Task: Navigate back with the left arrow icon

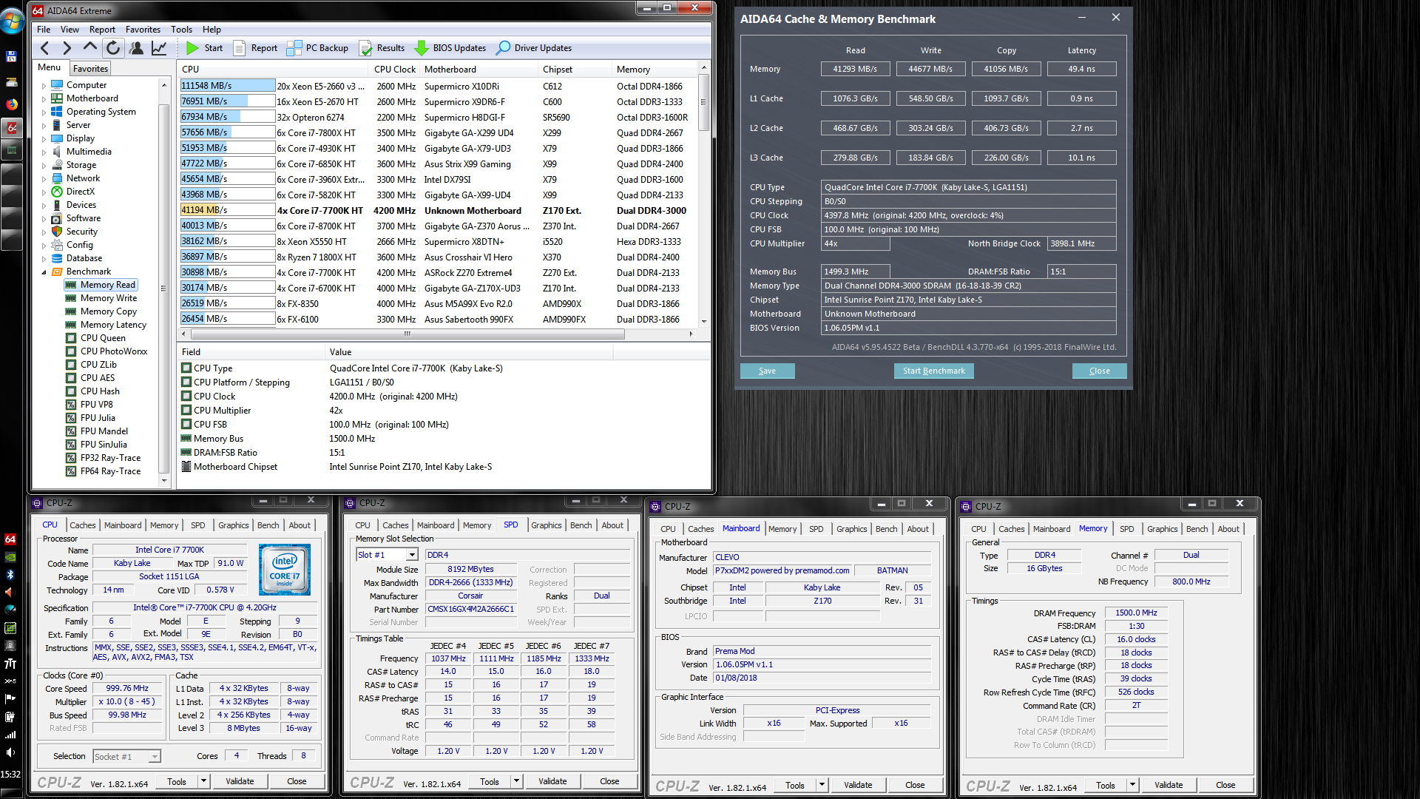Action: [x=45, y=48]
